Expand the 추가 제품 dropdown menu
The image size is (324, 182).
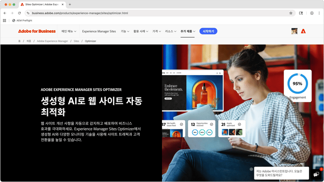(x=188, y=31)
